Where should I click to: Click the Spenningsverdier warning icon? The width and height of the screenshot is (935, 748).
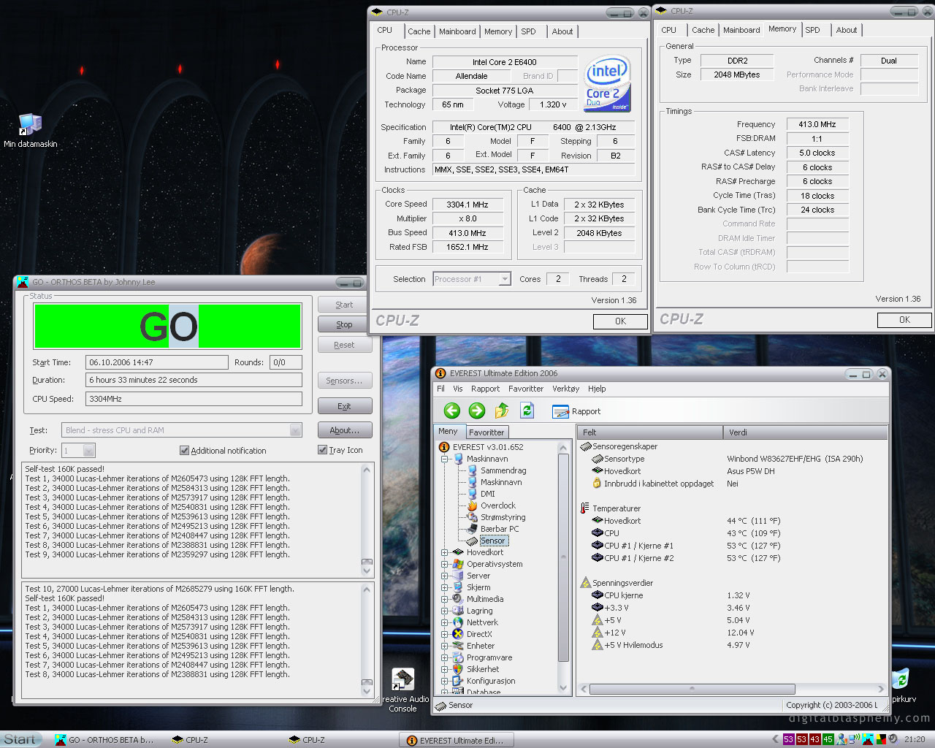tap(585, 583)
